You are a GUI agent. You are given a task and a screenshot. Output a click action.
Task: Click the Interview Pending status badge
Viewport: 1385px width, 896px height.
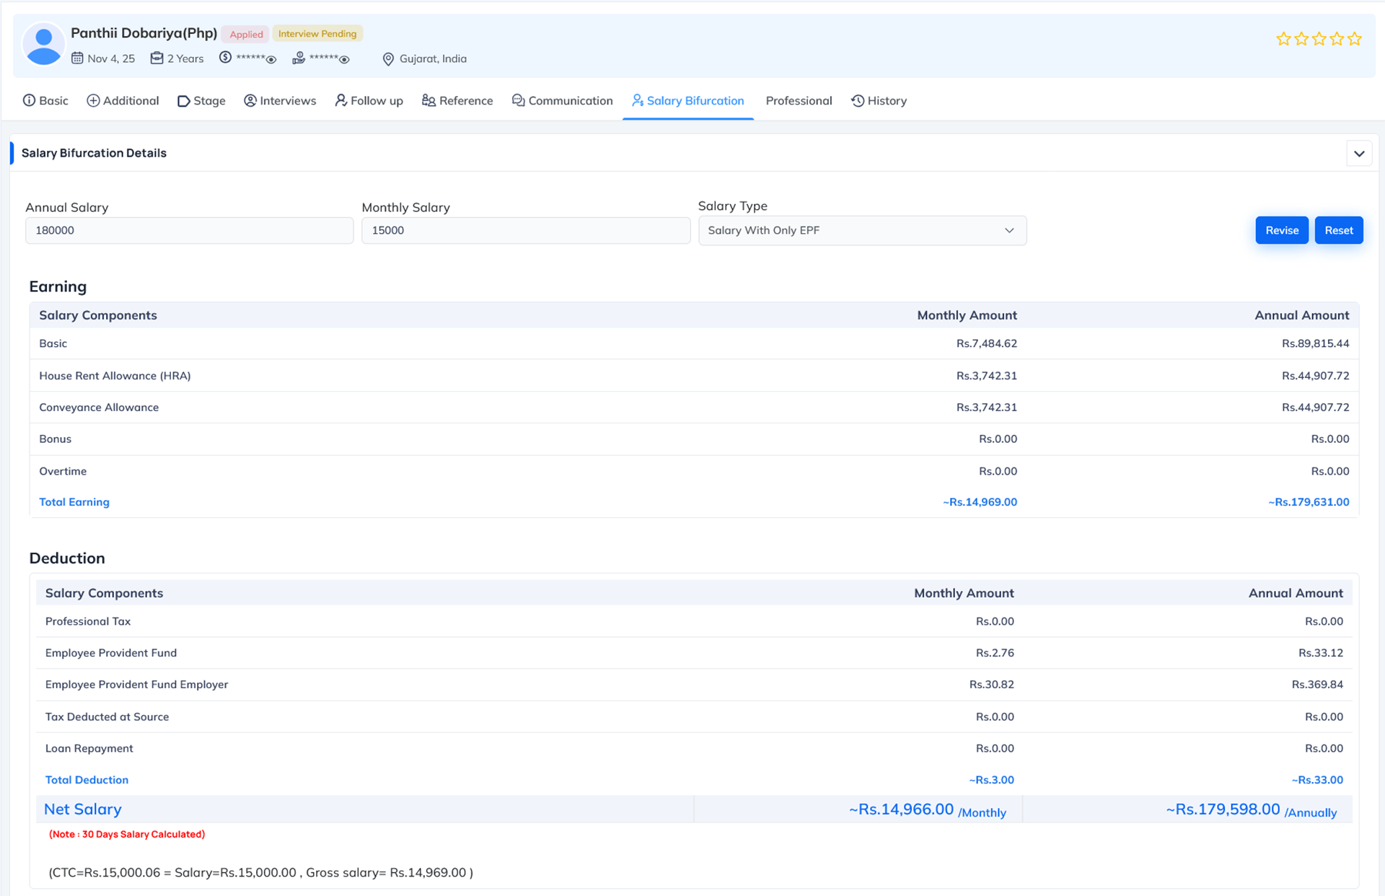pos(317,34)
